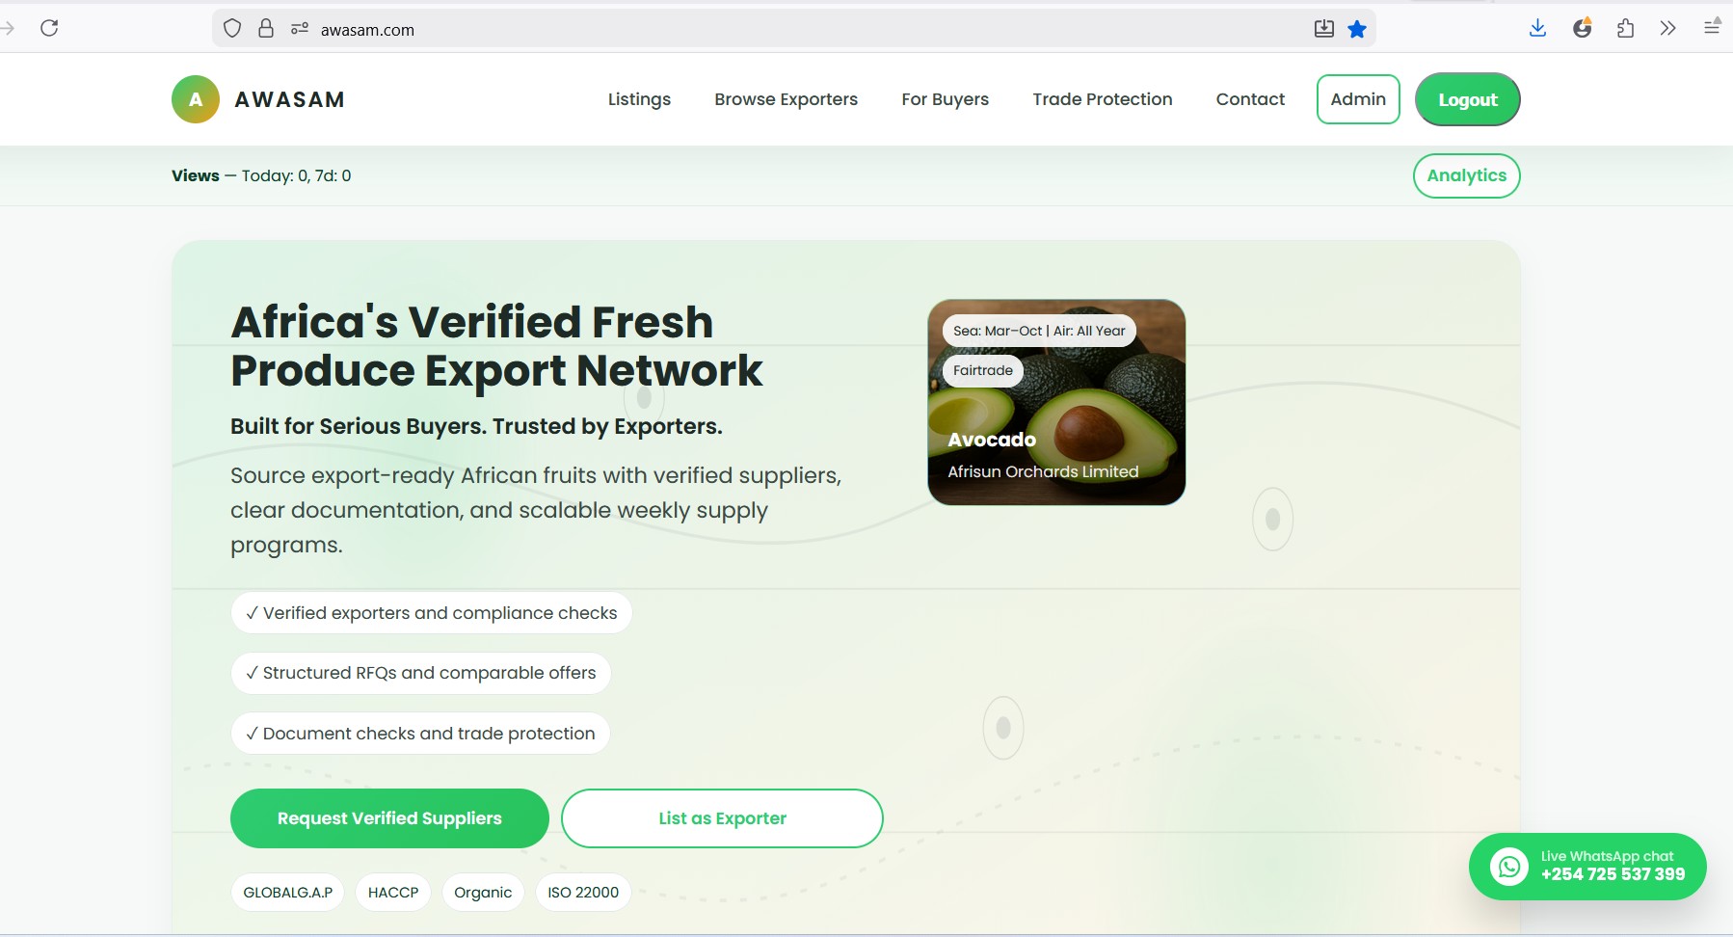Go to Browse Exporters page

786,99
